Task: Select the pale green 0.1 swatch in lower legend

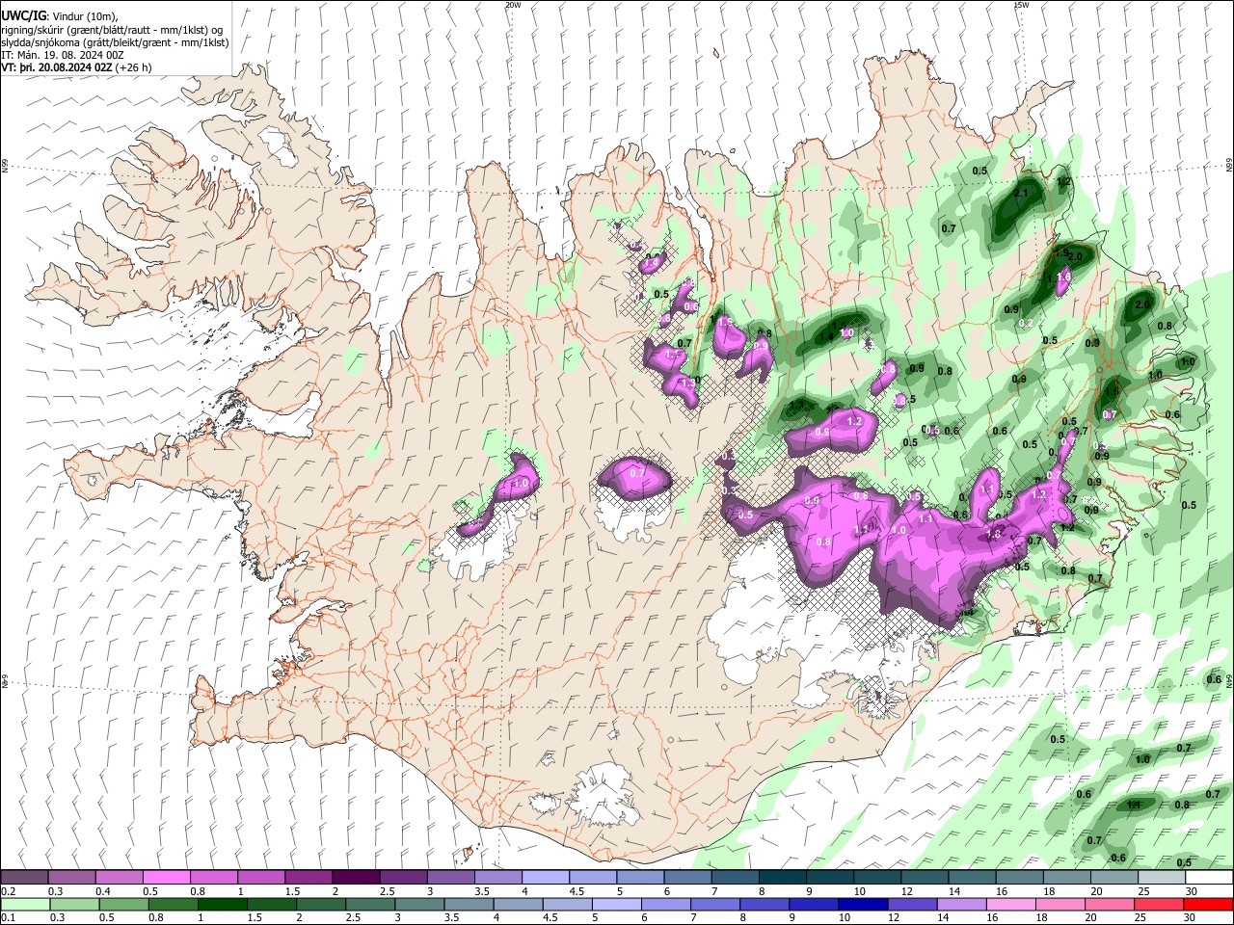Action: 24,904
